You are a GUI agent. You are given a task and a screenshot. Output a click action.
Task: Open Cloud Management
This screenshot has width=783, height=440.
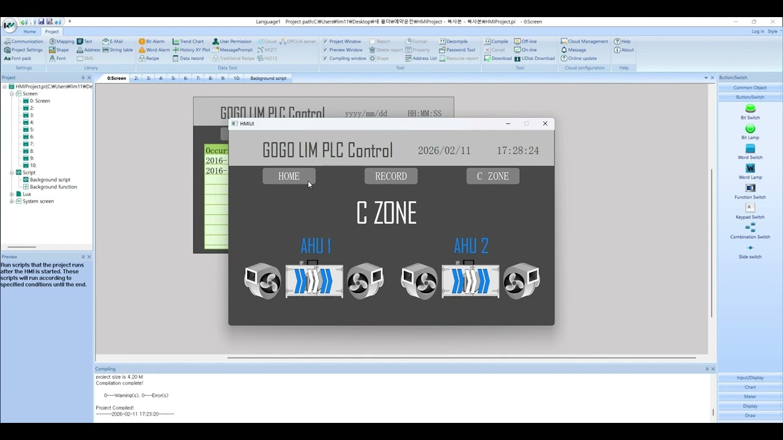pyautogui.click(x=584, y=42)
